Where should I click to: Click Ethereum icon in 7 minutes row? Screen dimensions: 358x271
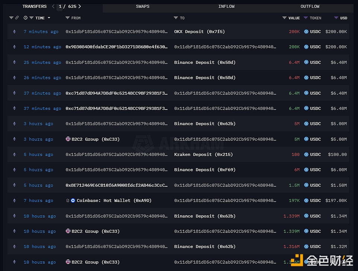pyautogui.click(x=15, y=32)
